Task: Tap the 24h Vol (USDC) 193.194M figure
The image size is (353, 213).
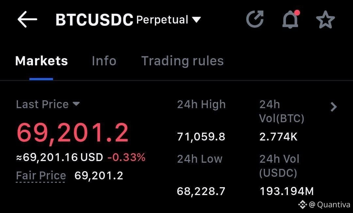Action: [x=287, y=191]
